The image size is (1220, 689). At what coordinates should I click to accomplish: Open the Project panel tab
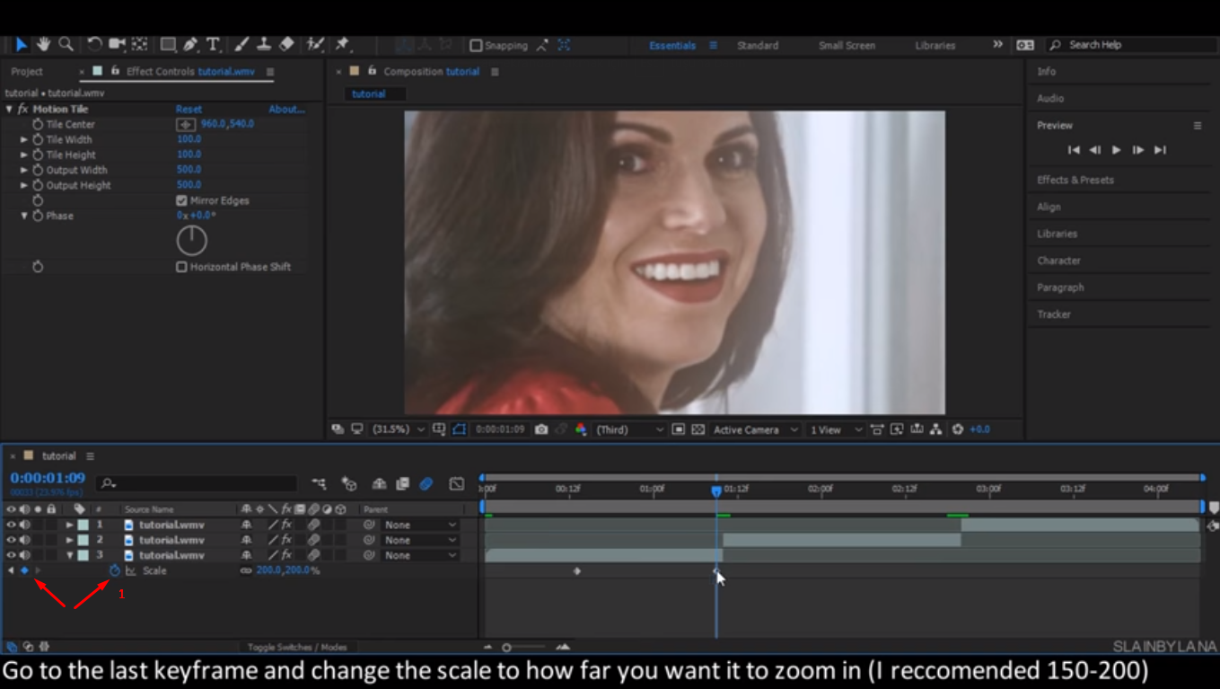[27, 71]
